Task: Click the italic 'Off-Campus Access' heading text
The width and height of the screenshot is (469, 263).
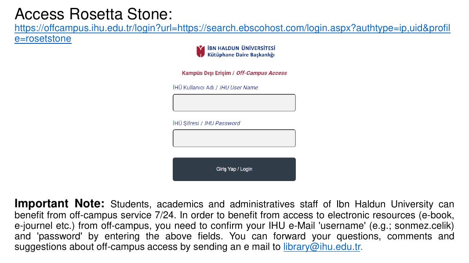Action: point(262,73)
